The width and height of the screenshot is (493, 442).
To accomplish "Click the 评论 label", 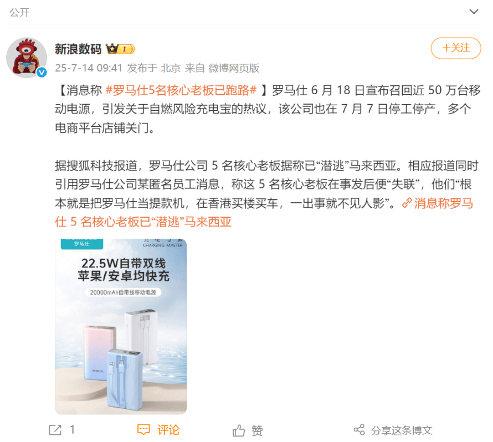I will (x=168, y=430).
